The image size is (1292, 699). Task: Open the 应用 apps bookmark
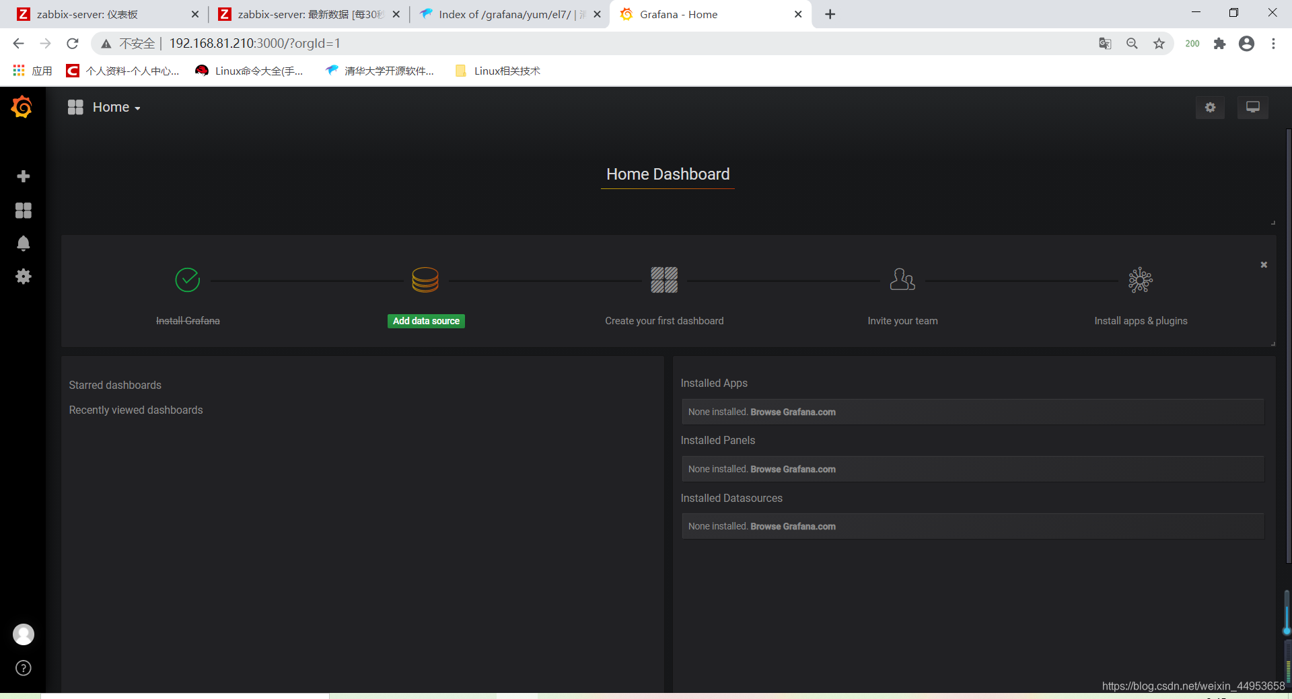[x=32, y=71]
